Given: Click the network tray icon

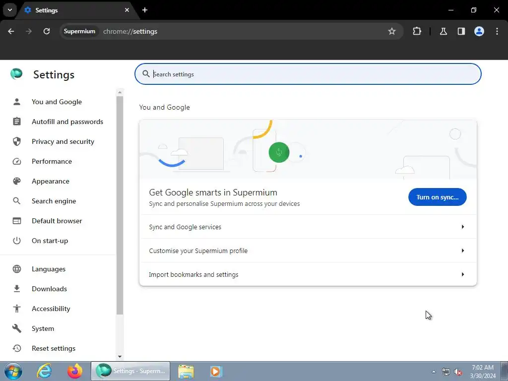Looking at the screenshot, I should pos(446,372).
